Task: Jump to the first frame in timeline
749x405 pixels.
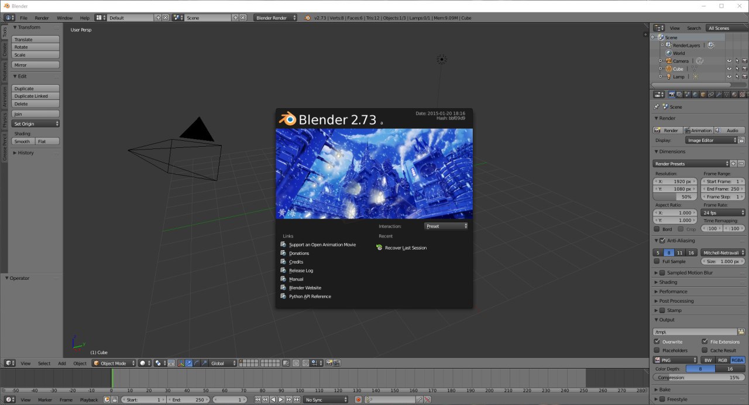Action: point(257,400)
